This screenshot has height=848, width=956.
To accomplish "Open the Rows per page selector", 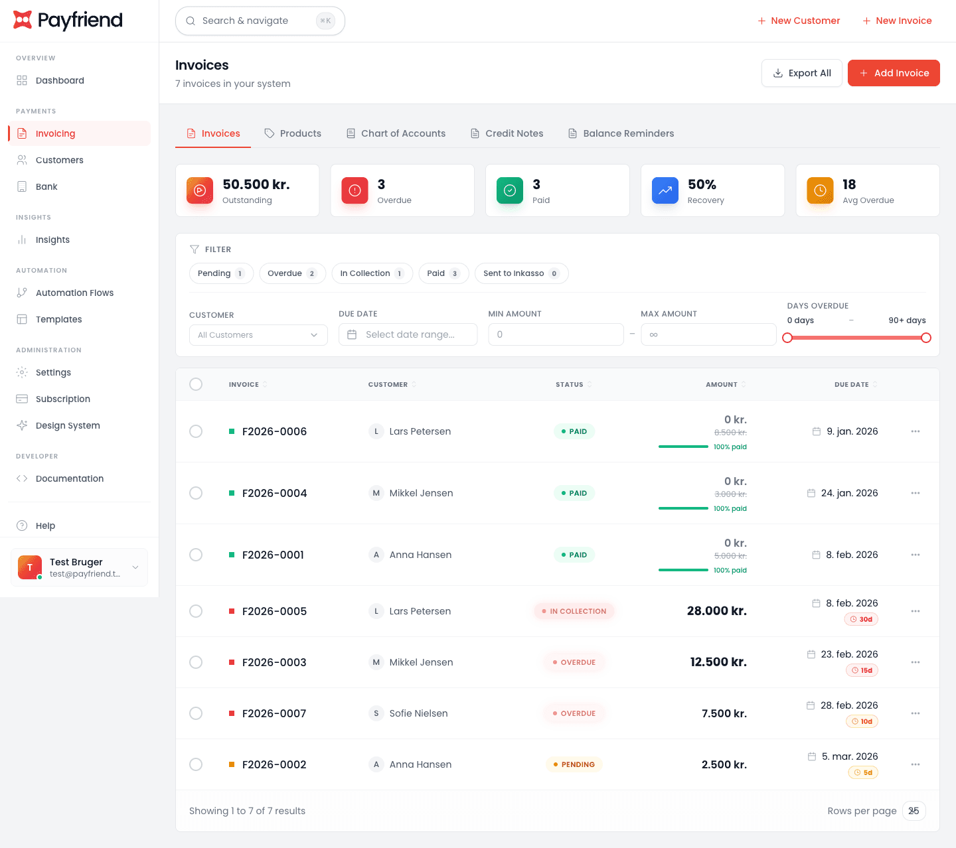I will (914, 811).
